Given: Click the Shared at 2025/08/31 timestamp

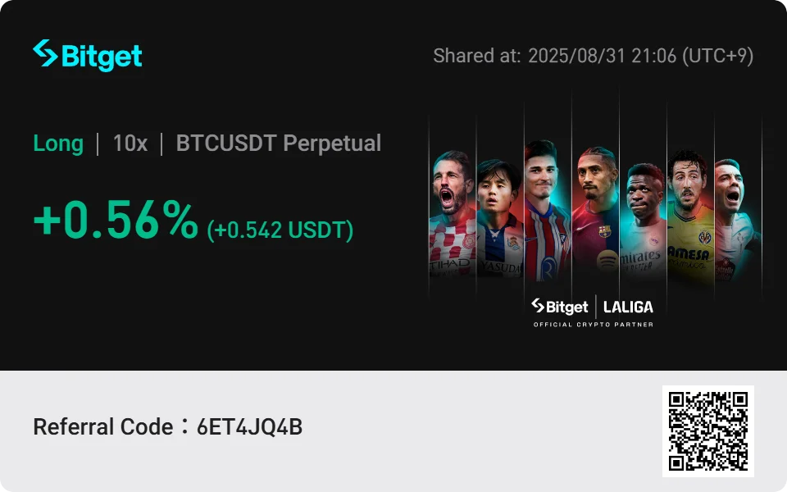Looking at the screenshot, I should [593, 56].
